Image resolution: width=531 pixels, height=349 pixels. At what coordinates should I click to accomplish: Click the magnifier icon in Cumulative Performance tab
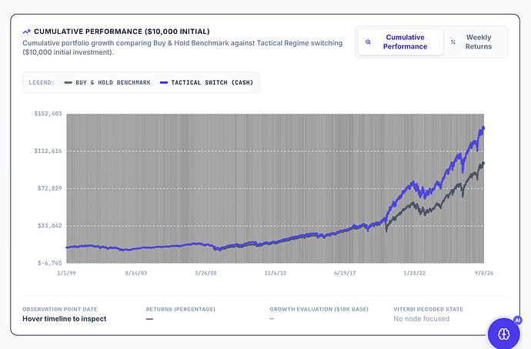[368, 42]
